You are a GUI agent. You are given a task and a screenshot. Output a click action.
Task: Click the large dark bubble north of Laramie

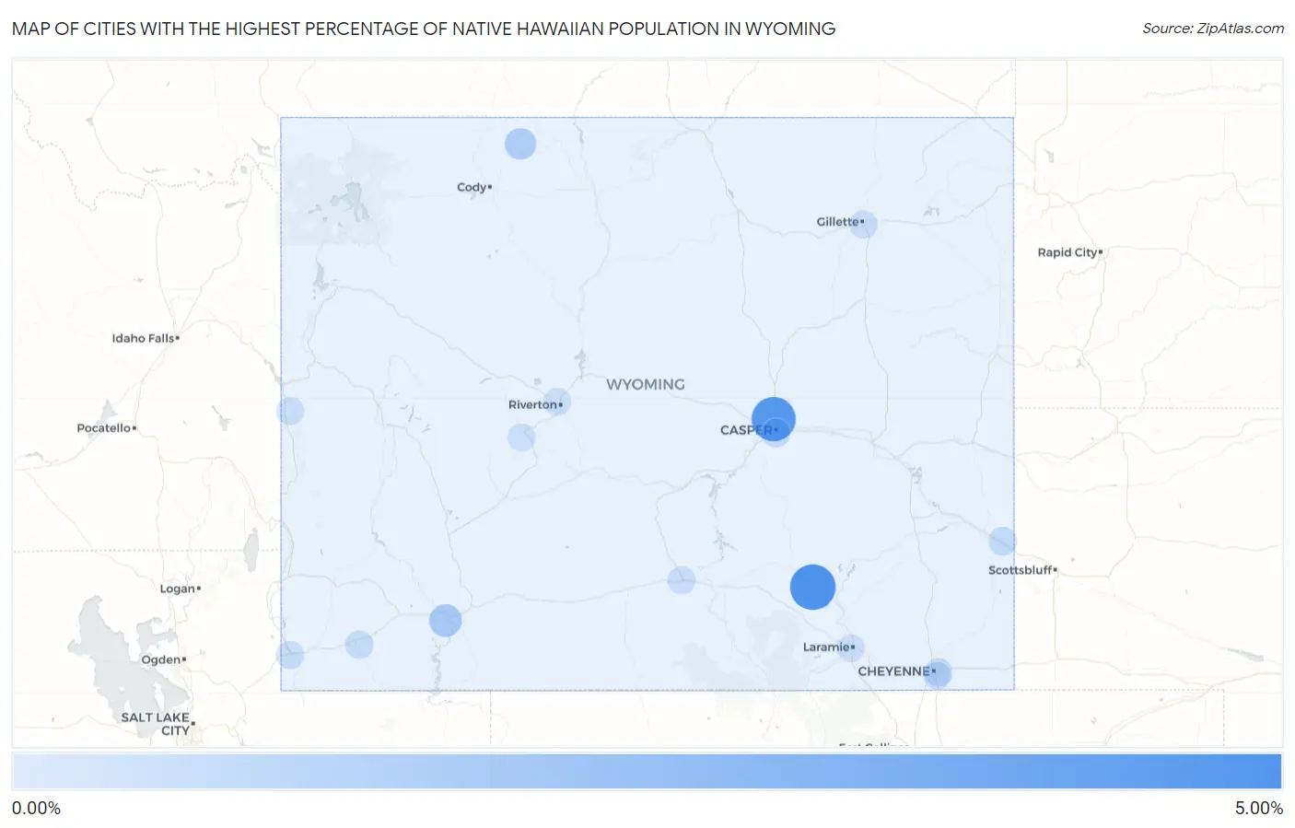click(x=812, y=587)
